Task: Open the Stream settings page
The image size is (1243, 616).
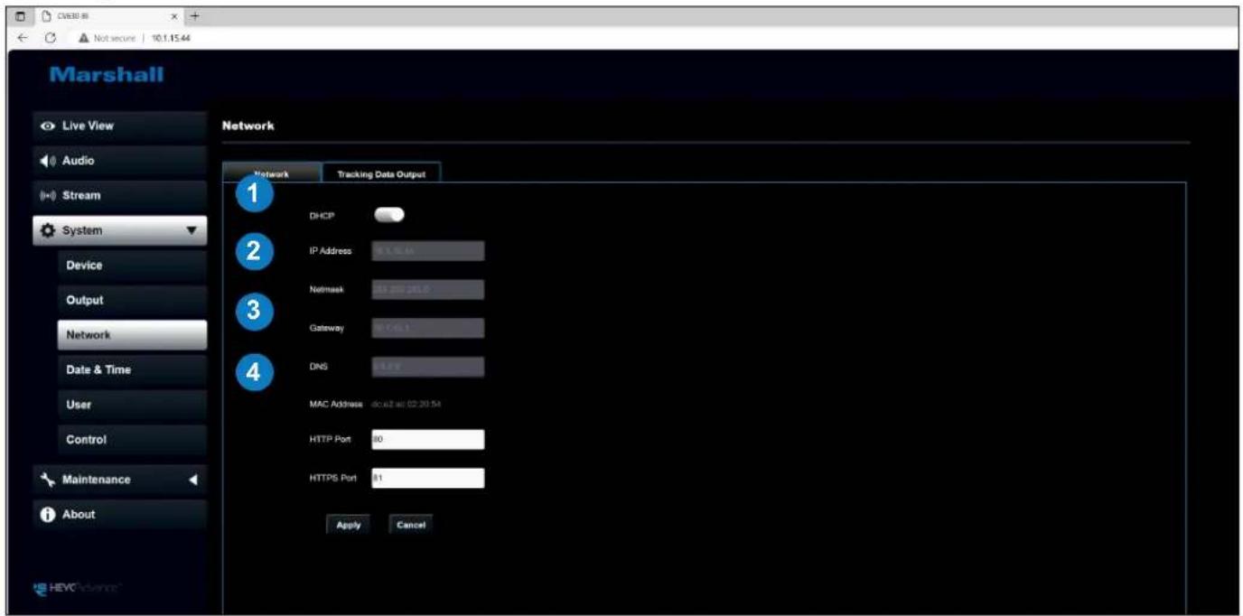Action: point(120,195)
